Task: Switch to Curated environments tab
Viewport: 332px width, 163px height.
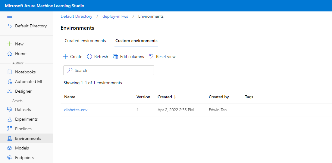Action: (x=85, y=41)
